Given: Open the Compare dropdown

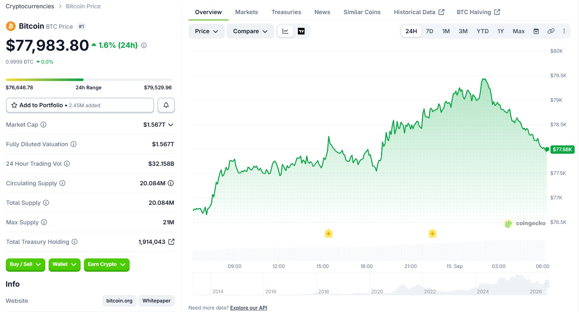Looking at the screenshot, I should pyautogui.click(x=250, y=31).
